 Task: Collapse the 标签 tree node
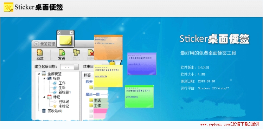pos(44,78)
